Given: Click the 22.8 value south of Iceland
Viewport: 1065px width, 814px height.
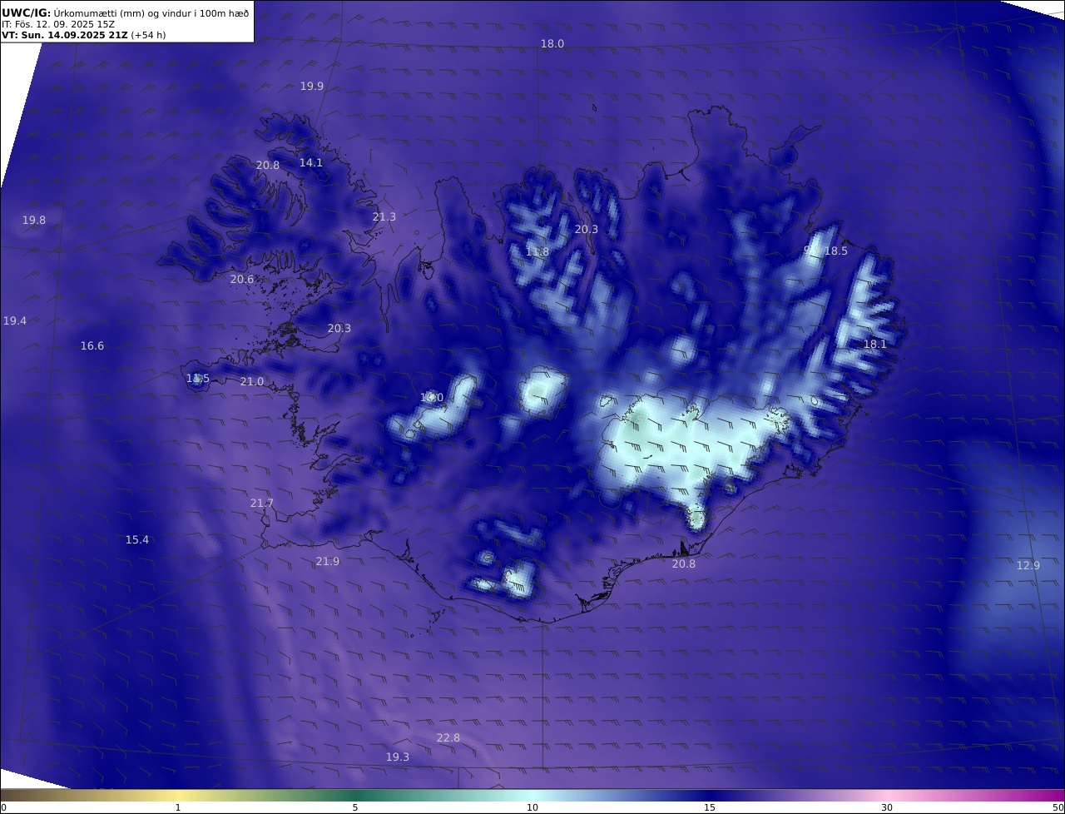Looking at the screenshot, I should click(x=448, y=737).
